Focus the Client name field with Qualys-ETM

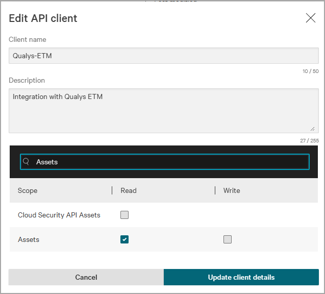[x=163, y=56]
